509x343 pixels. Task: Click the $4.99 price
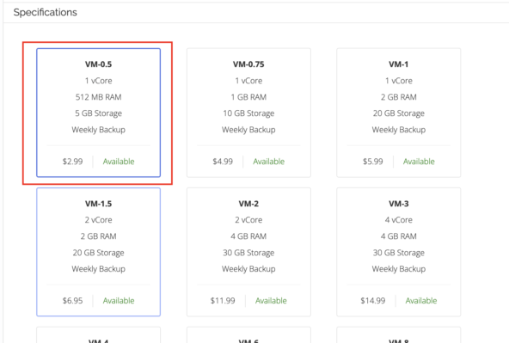(x=223, y=162)
